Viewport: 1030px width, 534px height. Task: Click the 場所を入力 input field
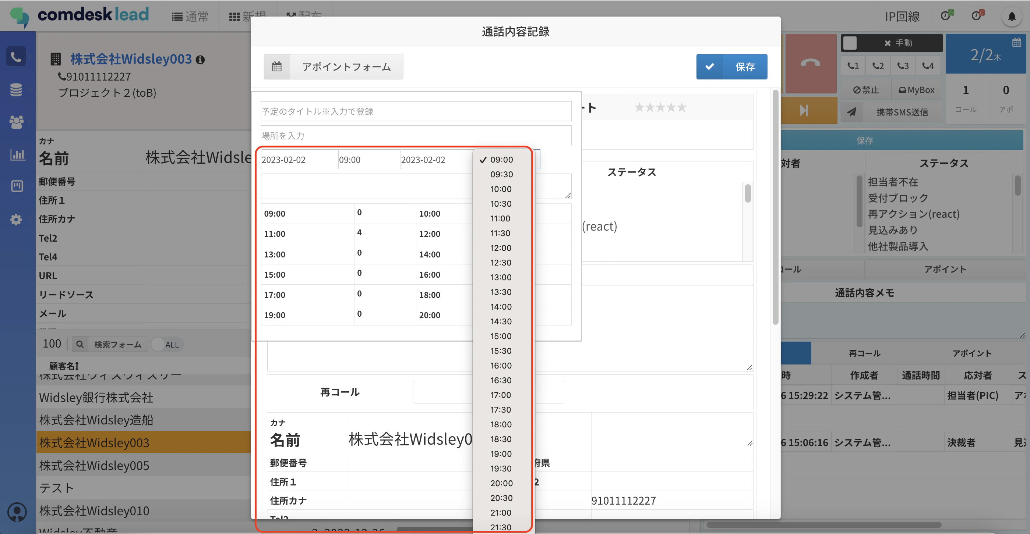[416, 135]
